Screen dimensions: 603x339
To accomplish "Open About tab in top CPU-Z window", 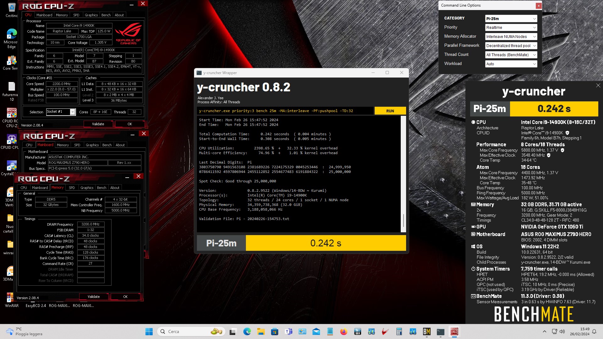I will 119,15.
